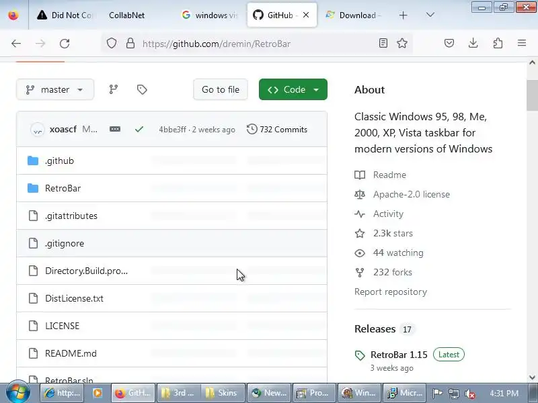This screenshot has height=403, width=538.
Task: Expand the commit message ellipsis
Action: click(x=115, y=129)
